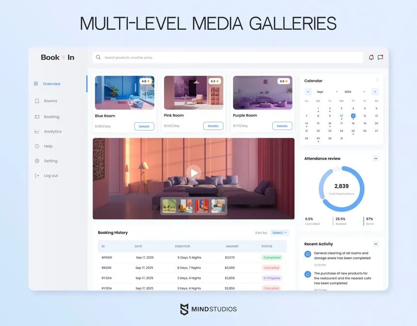This screenshot has width=417, height=326.
Task: Select the red curtain gallery thumbnail
Action: point(202,206)
